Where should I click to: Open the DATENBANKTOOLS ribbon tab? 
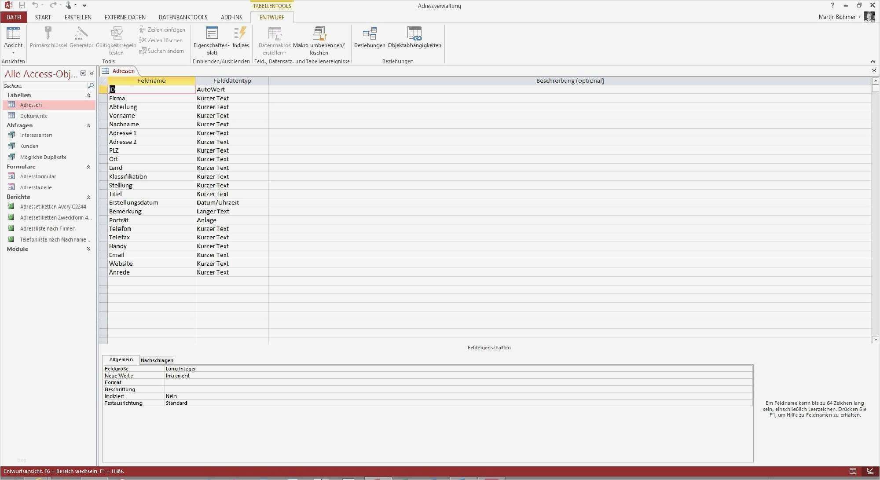pos(183,17)
